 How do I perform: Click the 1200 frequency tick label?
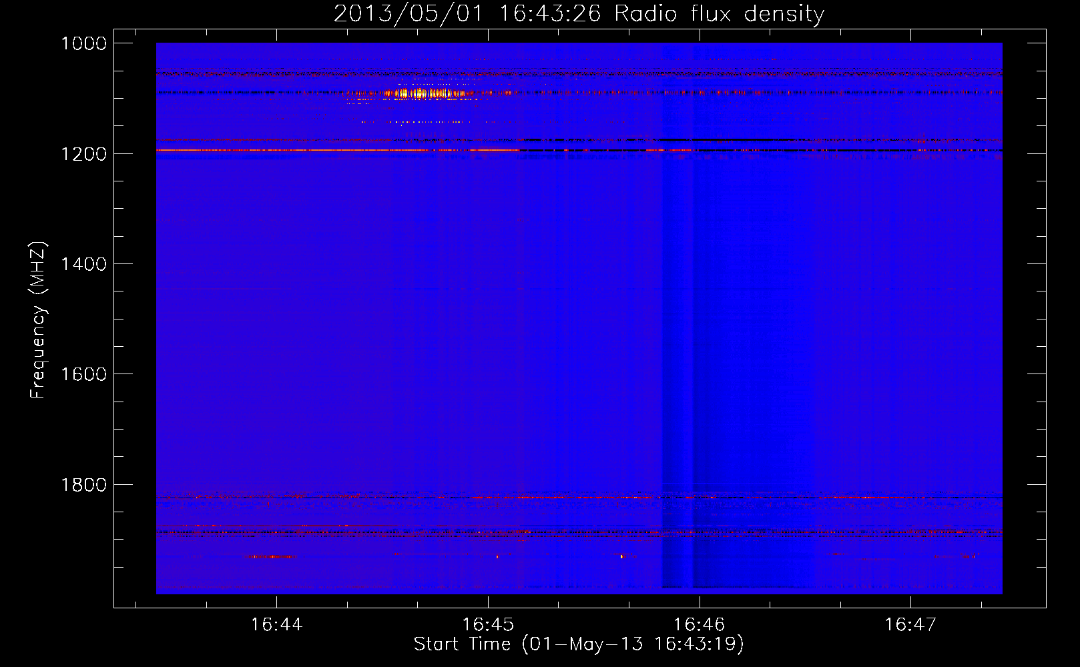coord(83,154)
